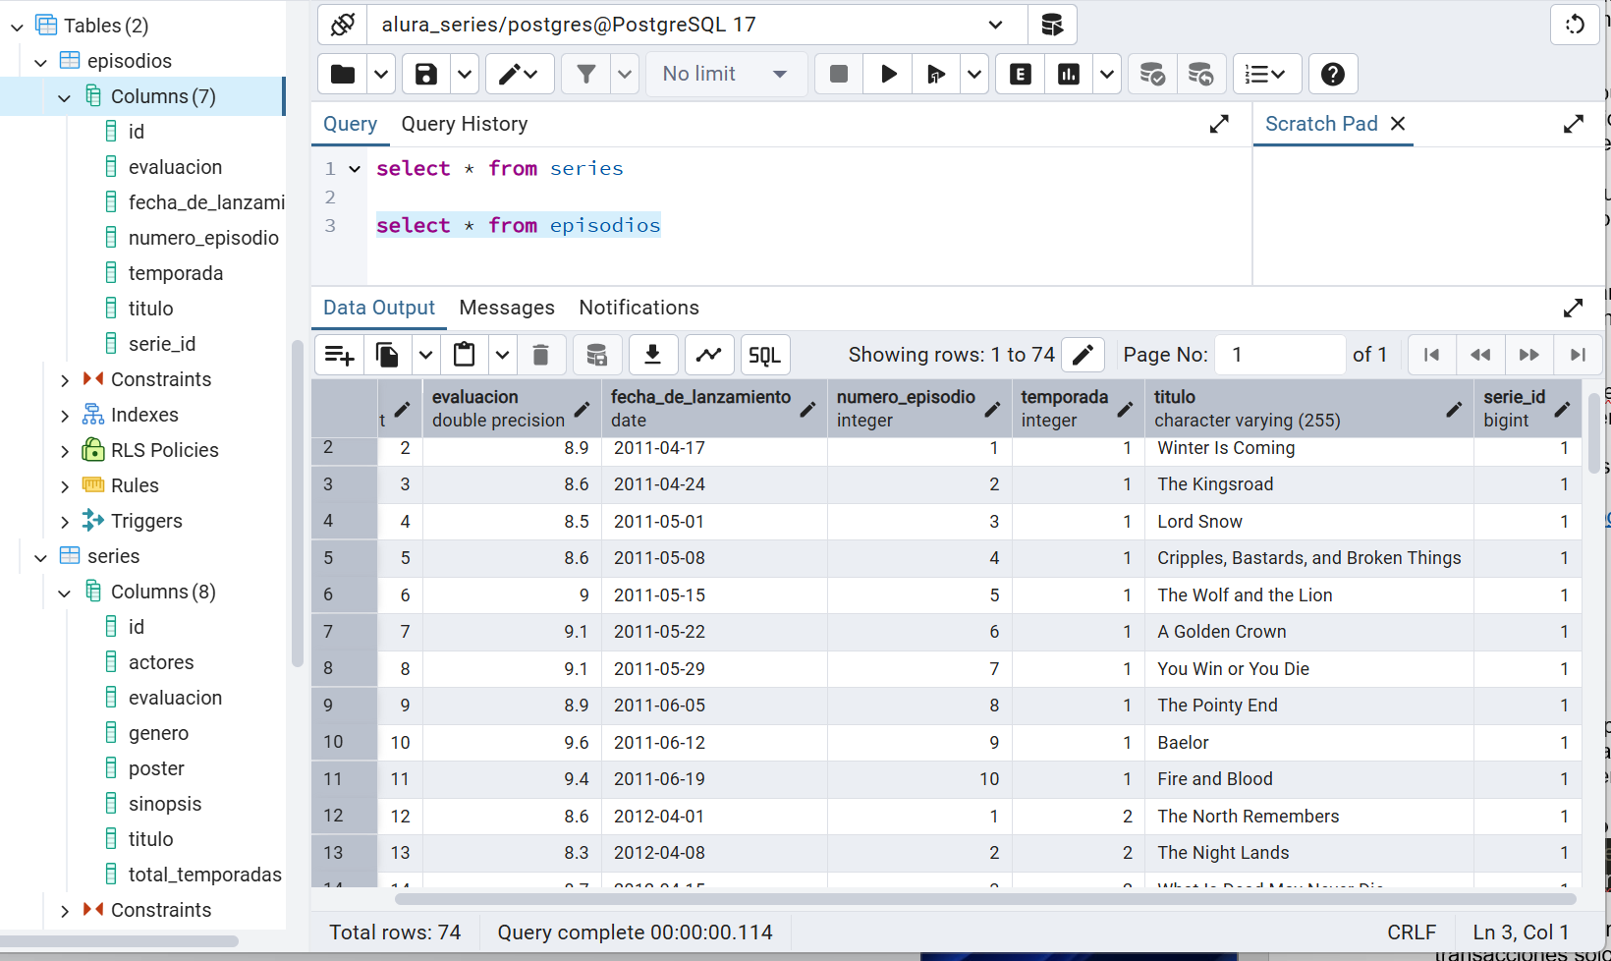Open query tool help
The image size is (1611, 961).
(1333, 74)
